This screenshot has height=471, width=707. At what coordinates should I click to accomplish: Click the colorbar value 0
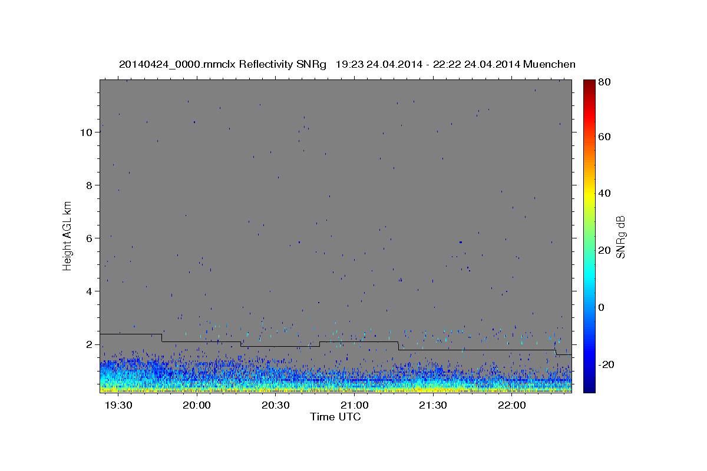pos(602,307)
